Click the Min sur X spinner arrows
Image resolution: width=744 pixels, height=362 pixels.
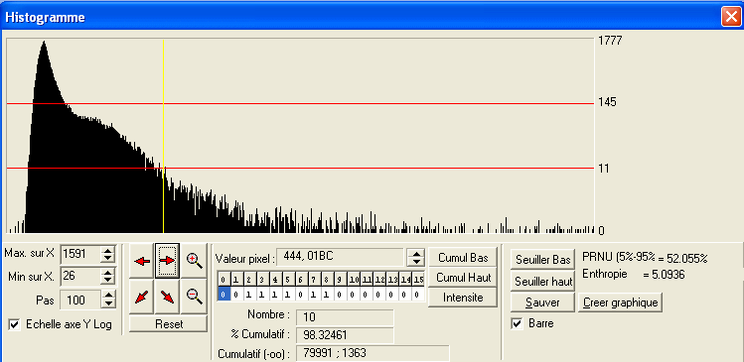[108, 276]
